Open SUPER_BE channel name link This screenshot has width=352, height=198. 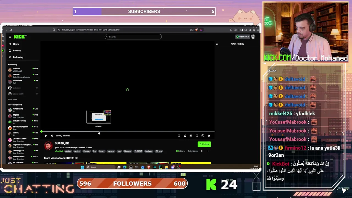62,143
